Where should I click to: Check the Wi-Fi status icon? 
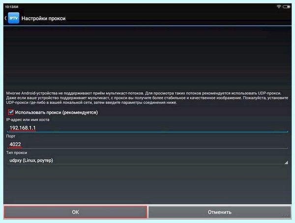click(x=279, y=6)
